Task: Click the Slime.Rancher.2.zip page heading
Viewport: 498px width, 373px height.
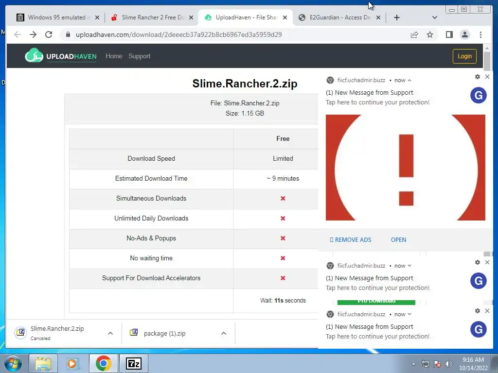Action: coord(245,84)
